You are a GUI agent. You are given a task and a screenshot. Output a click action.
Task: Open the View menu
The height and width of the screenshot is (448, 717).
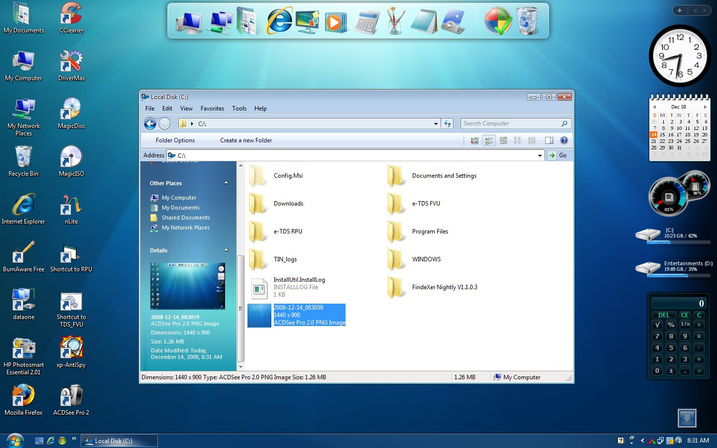tap(186, 109)
